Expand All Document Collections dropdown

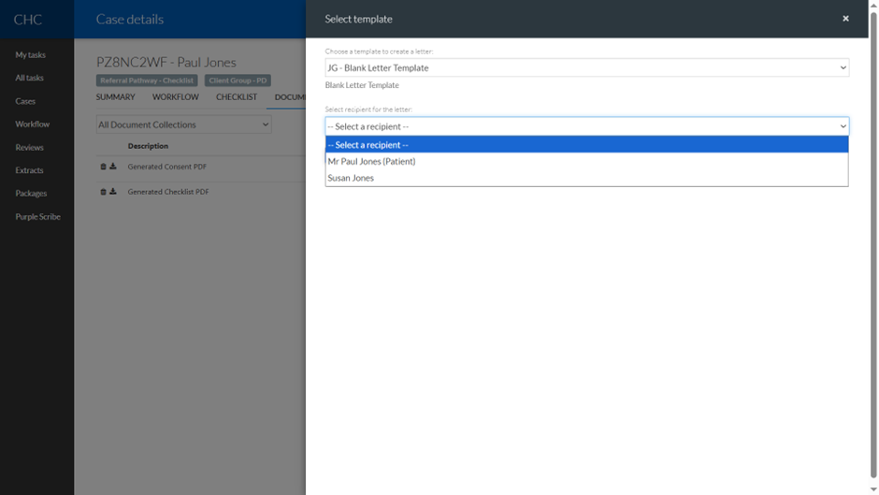pyautogui.click(x=183, y=124)
